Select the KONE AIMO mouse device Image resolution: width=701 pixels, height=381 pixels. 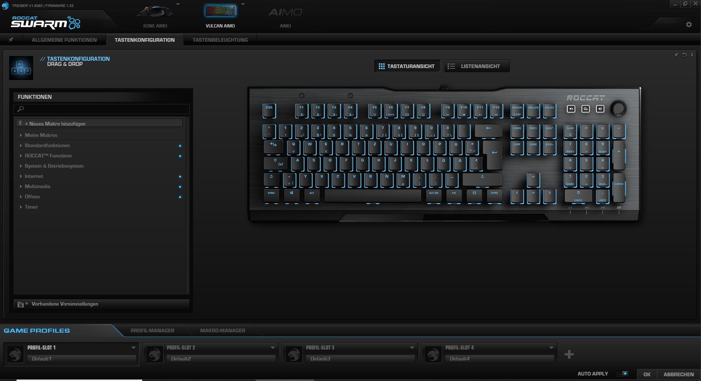tap(155, 16)
